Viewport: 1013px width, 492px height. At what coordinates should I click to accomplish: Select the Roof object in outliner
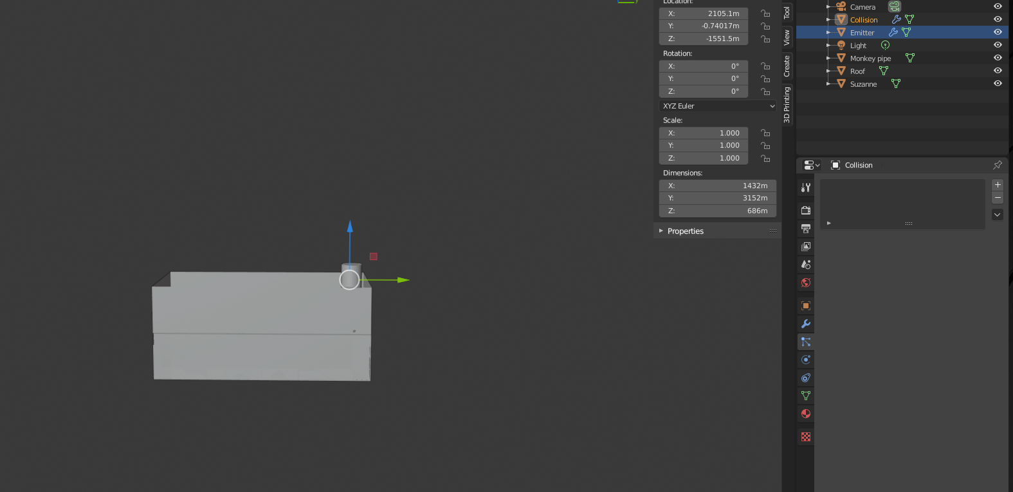(857, 71)
